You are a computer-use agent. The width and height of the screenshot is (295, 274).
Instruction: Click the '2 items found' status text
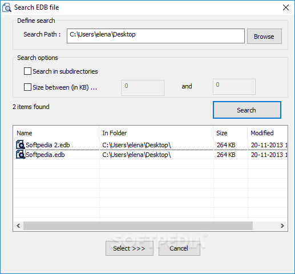(x=31, y=107)
